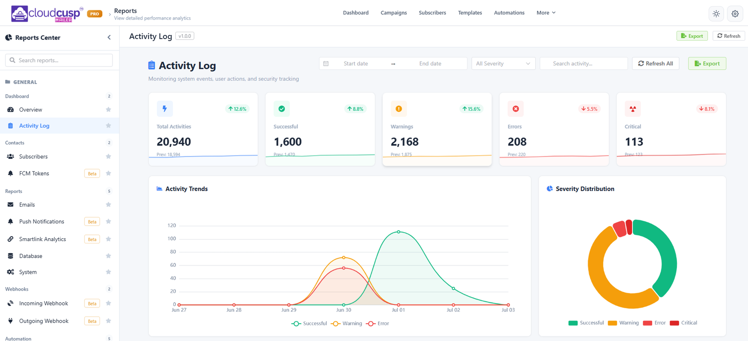Open the More dropdown in top navigation
The height and width of the screenshot is (341, 748).
point(546,13)
